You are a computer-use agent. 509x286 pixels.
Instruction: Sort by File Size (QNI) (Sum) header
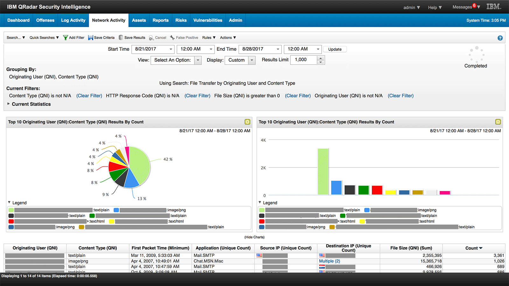click(x=411, y=248)
